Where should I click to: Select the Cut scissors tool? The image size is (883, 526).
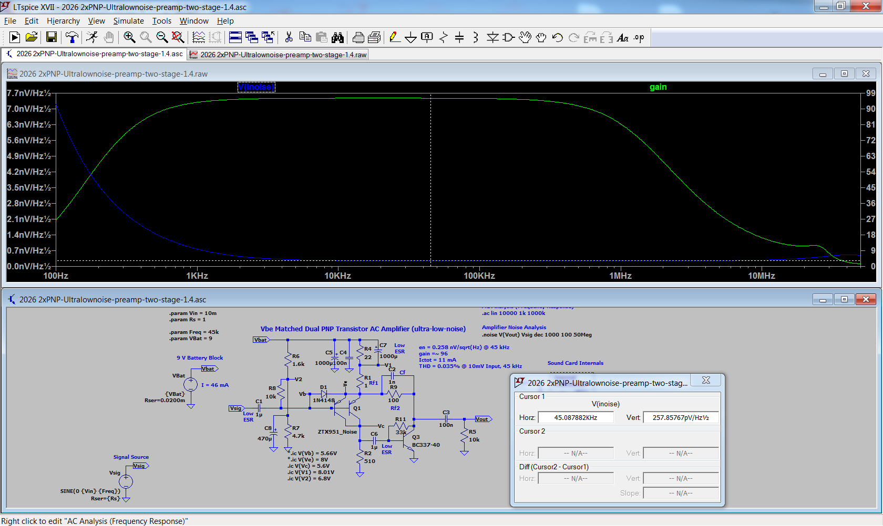coord(289,37)
